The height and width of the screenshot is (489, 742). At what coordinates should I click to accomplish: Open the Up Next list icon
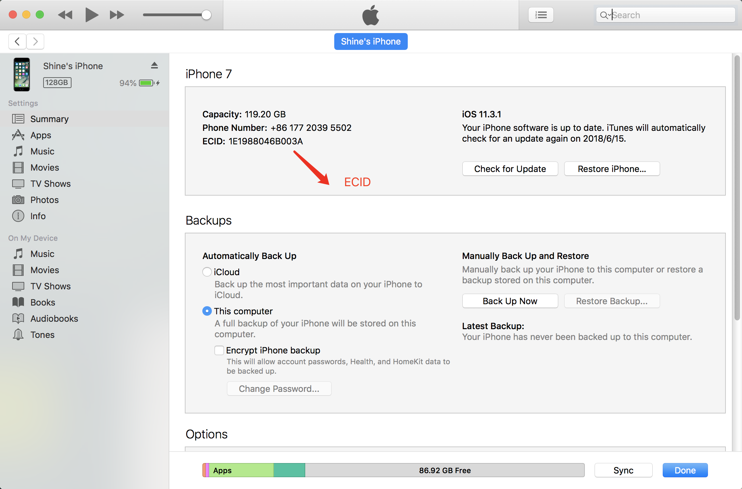tap(541, 15)
